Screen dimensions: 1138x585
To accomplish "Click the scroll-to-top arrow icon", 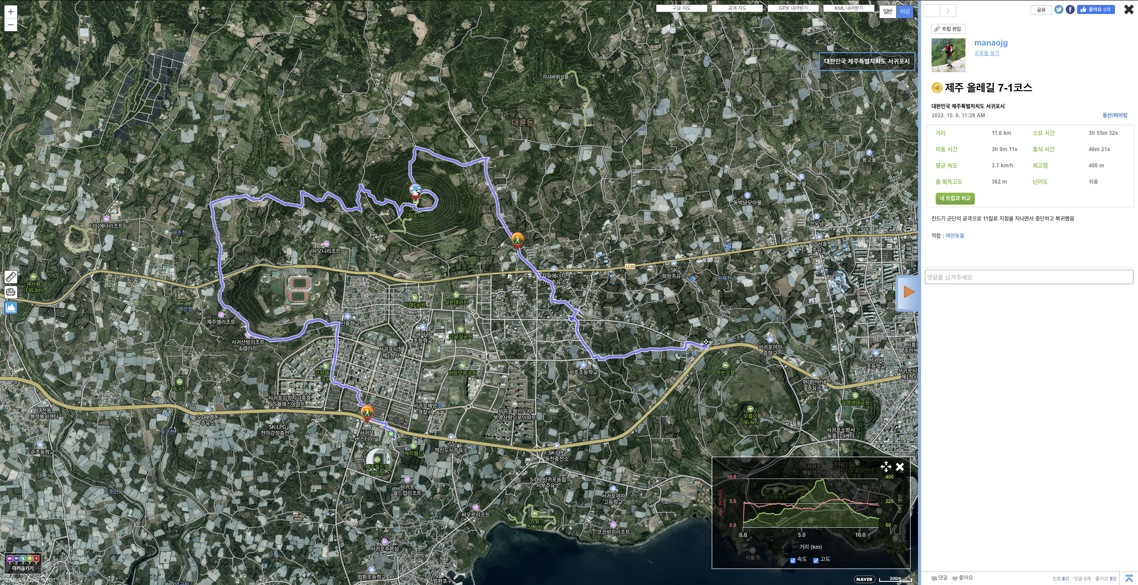I will pyautogui.click(x=1129, y=578).
